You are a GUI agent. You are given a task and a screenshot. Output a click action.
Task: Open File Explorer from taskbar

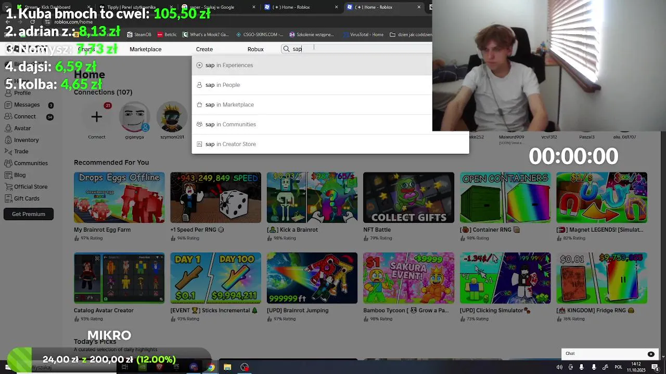227,367
